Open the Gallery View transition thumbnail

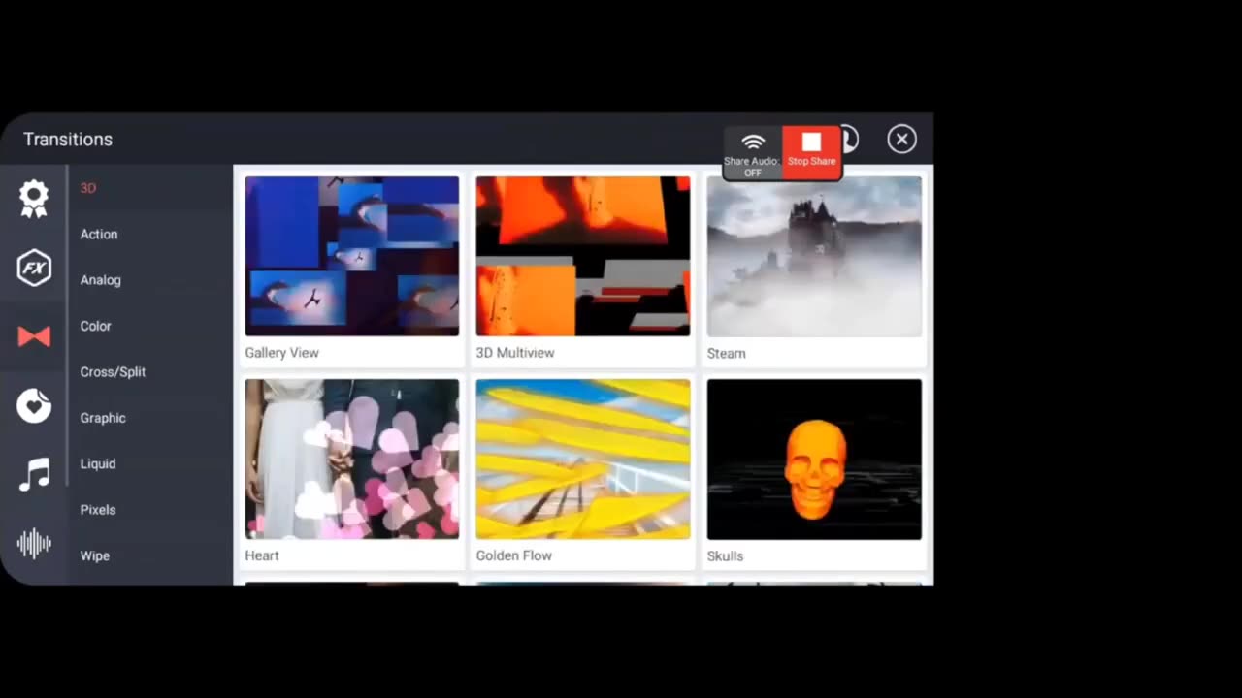coord(351,256)
